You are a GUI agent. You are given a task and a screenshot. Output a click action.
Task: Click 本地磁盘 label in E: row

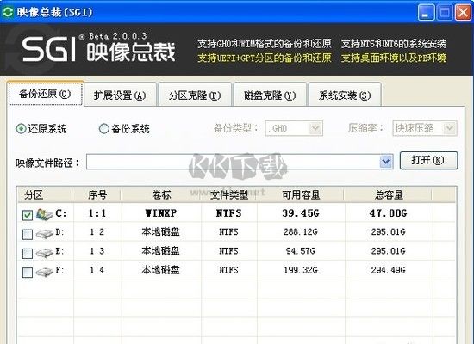tap(161, 251)
